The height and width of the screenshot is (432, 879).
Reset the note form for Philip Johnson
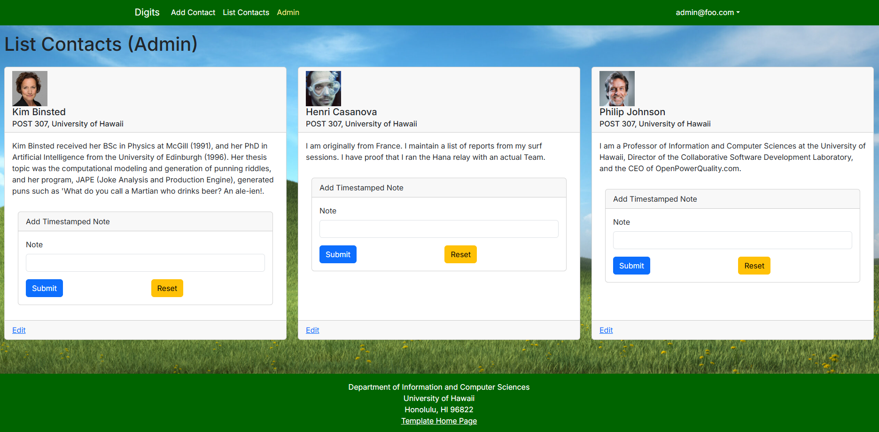click(x=754, y=266)
